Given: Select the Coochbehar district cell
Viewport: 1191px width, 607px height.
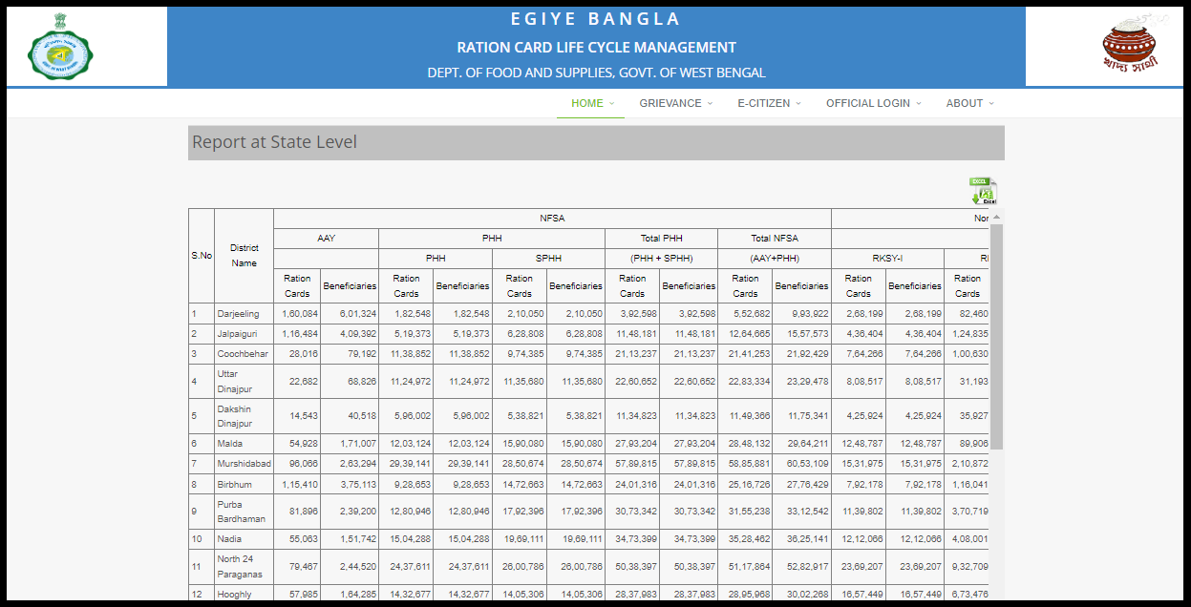Looking at the screenshot, I should click(244, 354).
